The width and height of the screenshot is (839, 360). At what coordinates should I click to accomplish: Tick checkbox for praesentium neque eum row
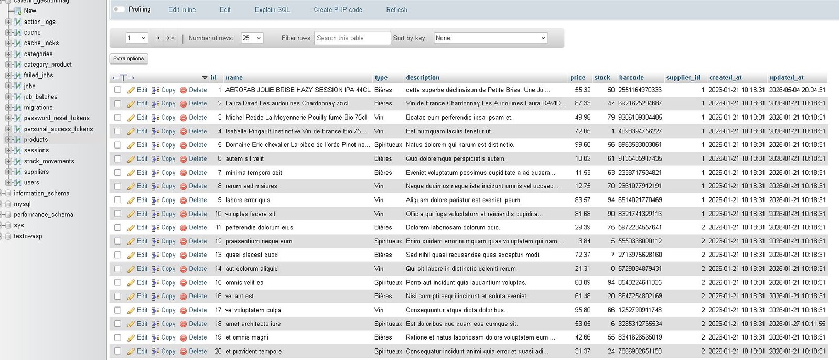(117, 241)
